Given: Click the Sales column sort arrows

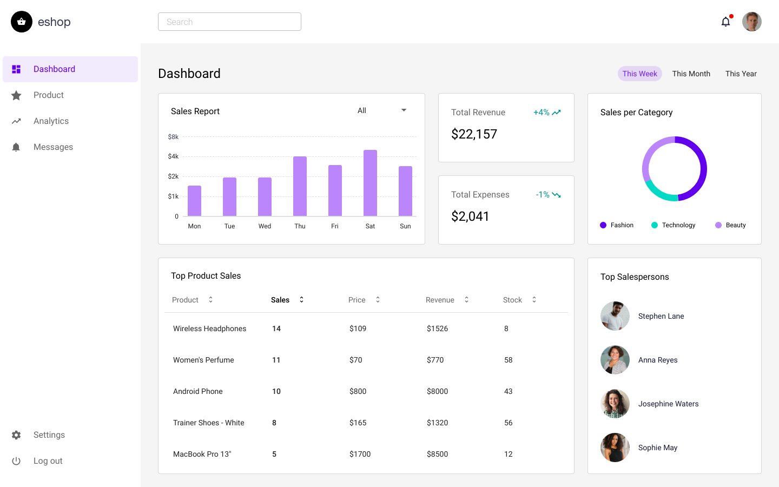Looking at the screenshot, I should (x=301, y=299).
